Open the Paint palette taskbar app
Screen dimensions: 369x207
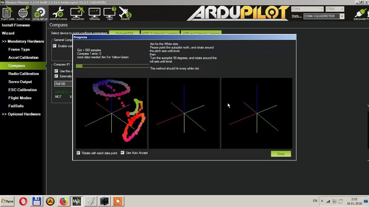point(91,201)
